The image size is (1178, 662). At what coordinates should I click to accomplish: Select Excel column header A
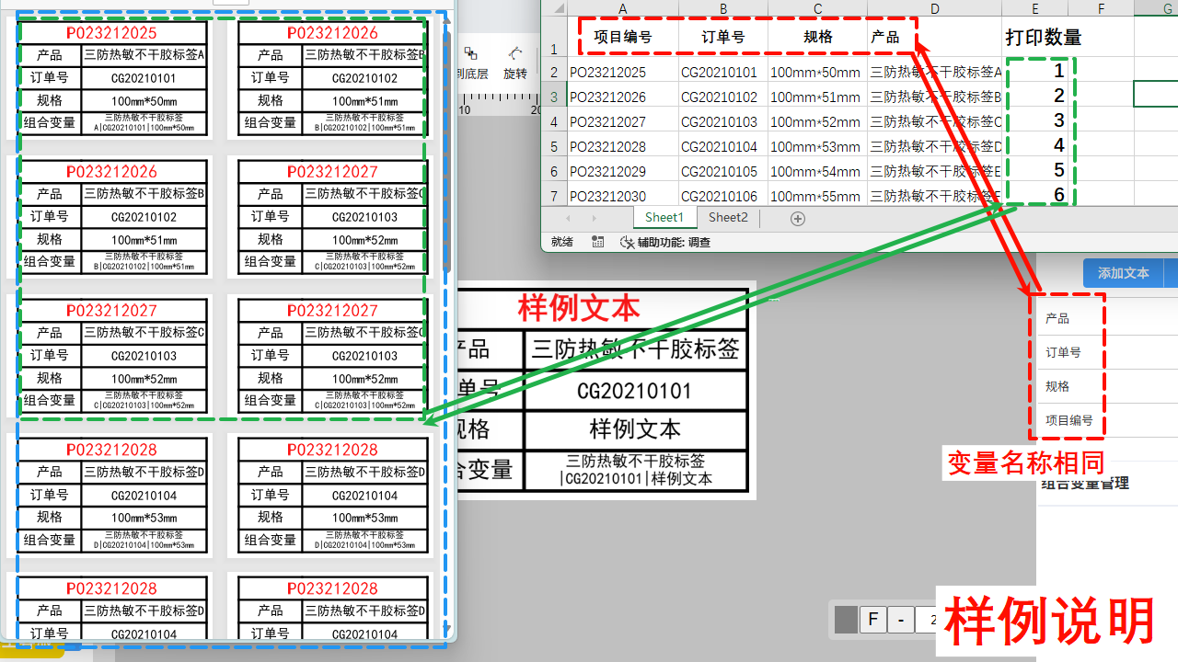coord(622,8)
